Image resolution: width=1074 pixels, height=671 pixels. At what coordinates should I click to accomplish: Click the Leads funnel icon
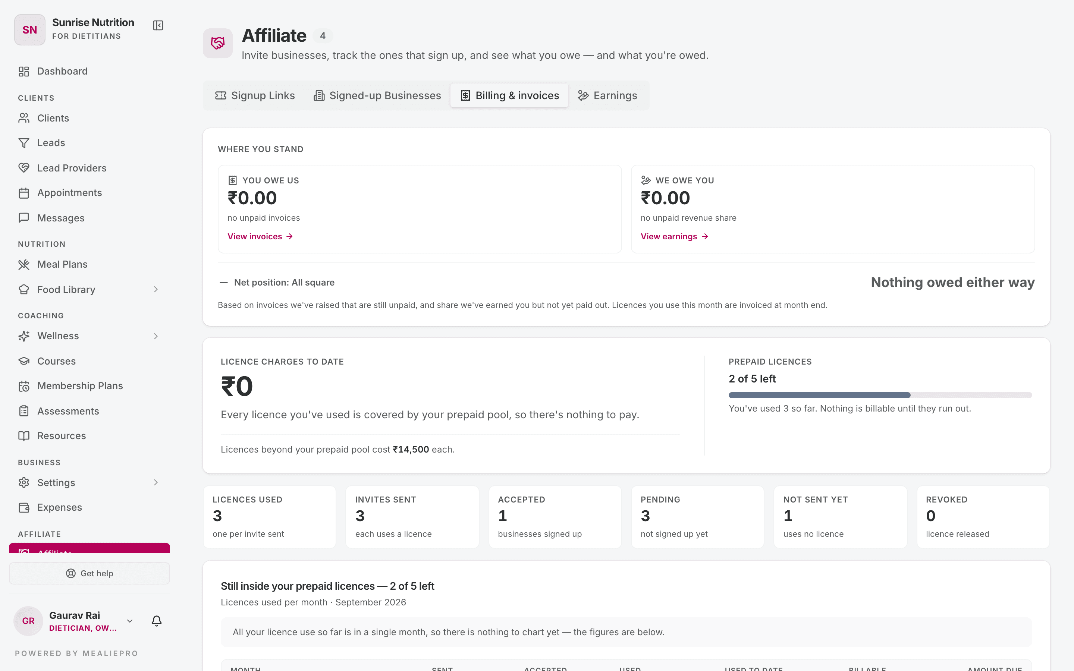[x=24, y=143]
